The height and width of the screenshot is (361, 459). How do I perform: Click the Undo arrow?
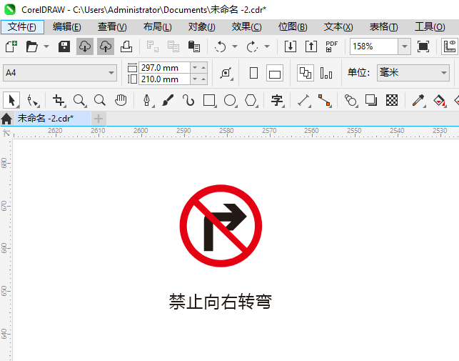tap(221, 46)
